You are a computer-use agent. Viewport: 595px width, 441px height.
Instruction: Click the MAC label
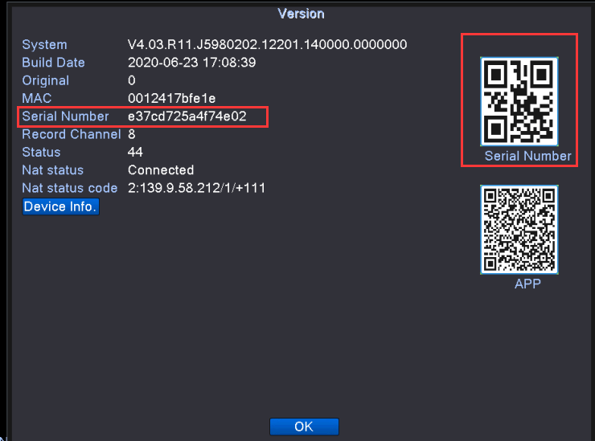(x=35, y=98)
